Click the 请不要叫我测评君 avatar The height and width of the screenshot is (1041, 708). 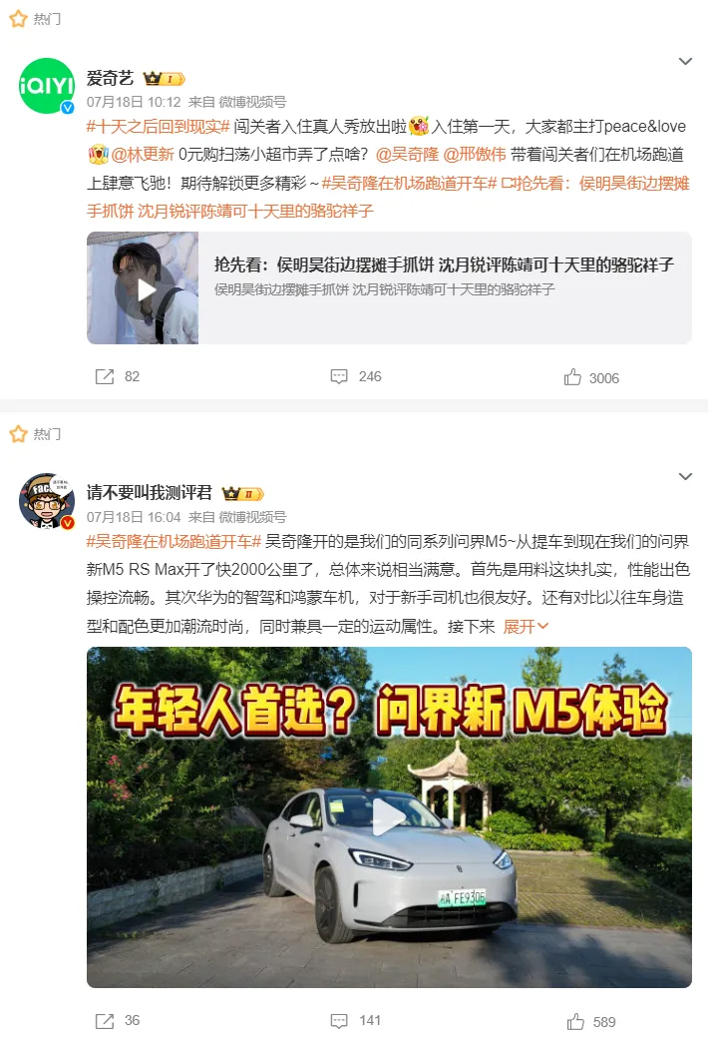click(47, 501)
